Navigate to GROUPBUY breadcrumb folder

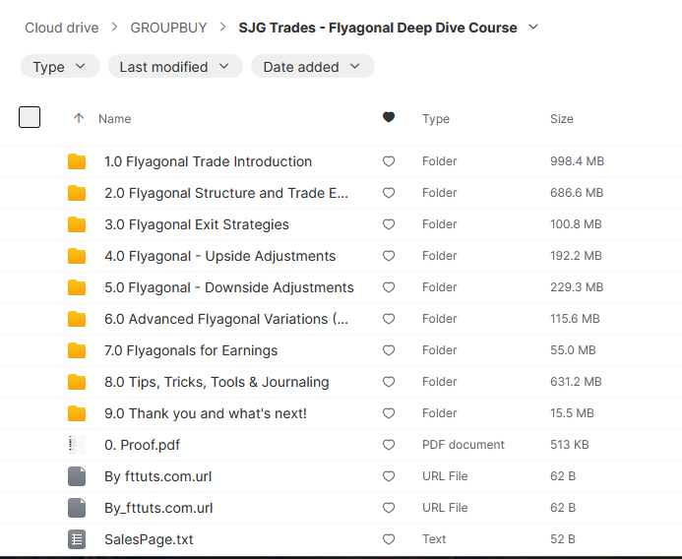(x=168, y=28)
